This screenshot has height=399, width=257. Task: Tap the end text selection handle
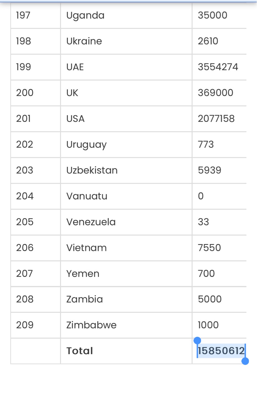(245, 361)
